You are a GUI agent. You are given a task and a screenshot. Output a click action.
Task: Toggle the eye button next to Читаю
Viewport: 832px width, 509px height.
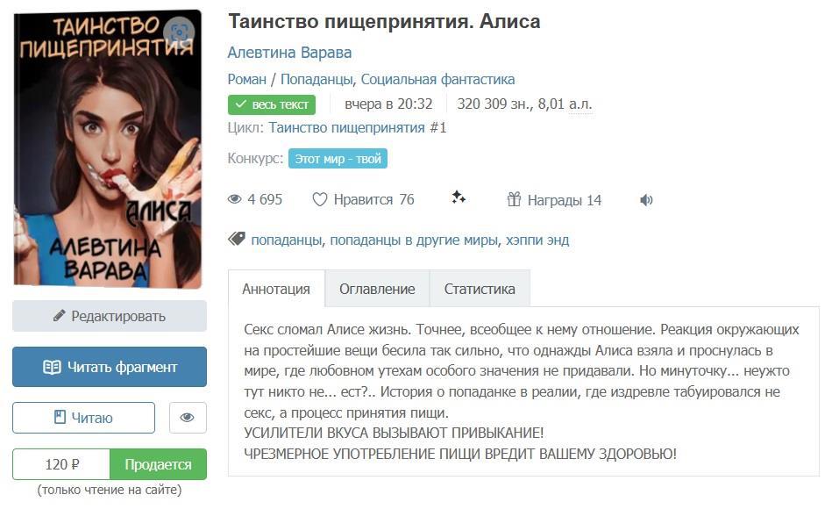pyautogui.click(x=188, y=418)
